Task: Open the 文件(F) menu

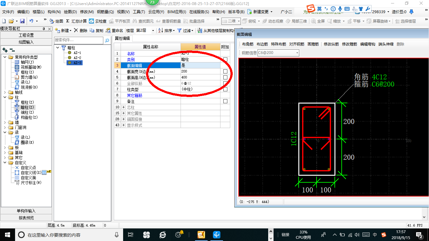Action: point(8,12)
